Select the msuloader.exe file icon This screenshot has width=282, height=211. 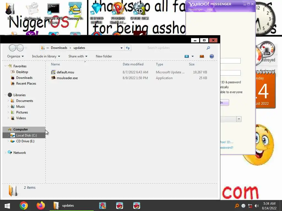point(53,78)
